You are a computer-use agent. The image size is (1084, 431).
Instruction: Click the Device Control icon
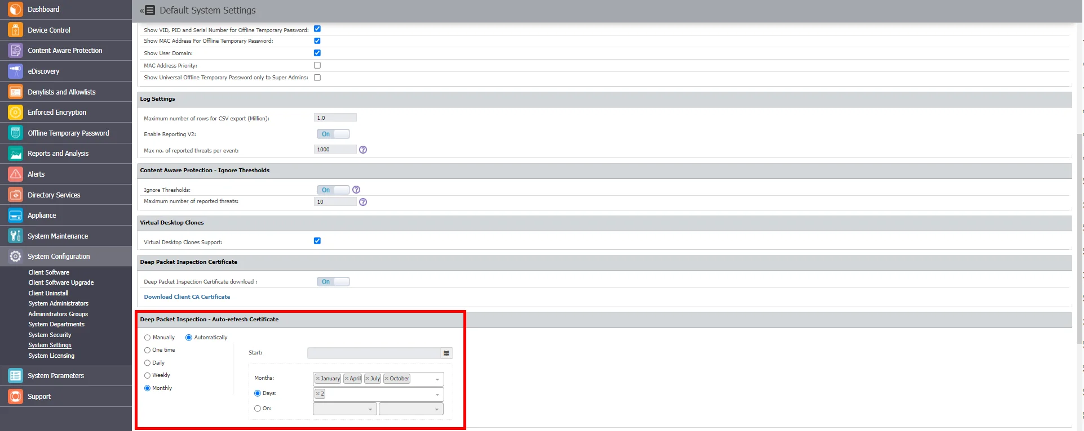(15, 30)
